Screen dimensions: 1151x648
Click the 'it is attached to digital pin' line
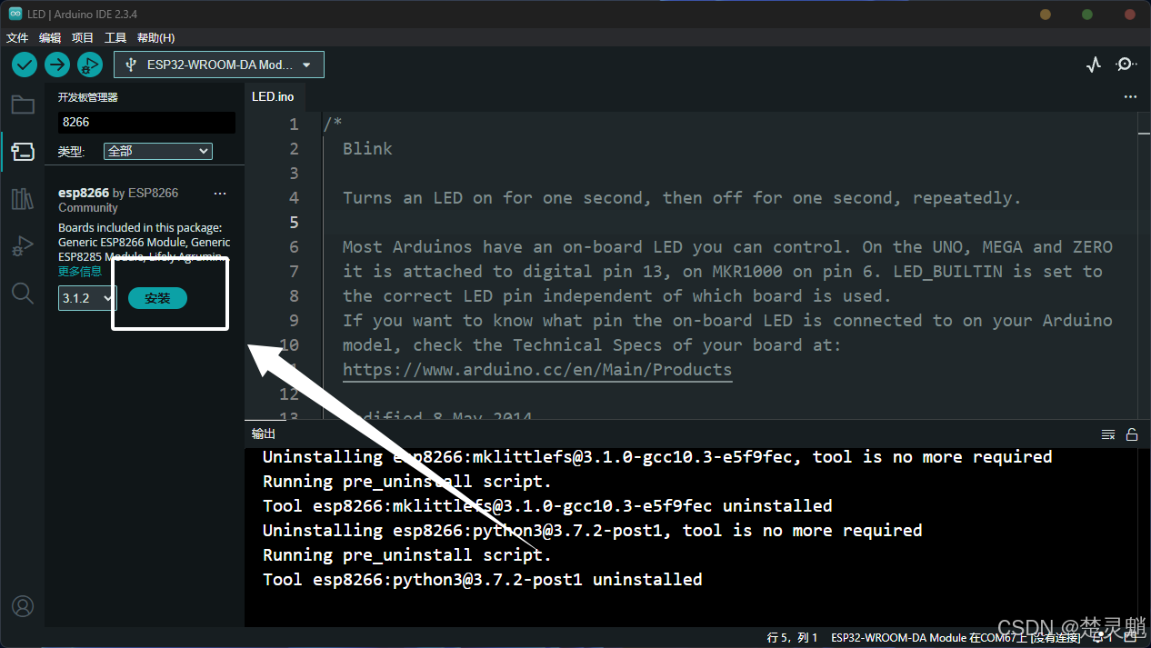[x=723, y=272]
